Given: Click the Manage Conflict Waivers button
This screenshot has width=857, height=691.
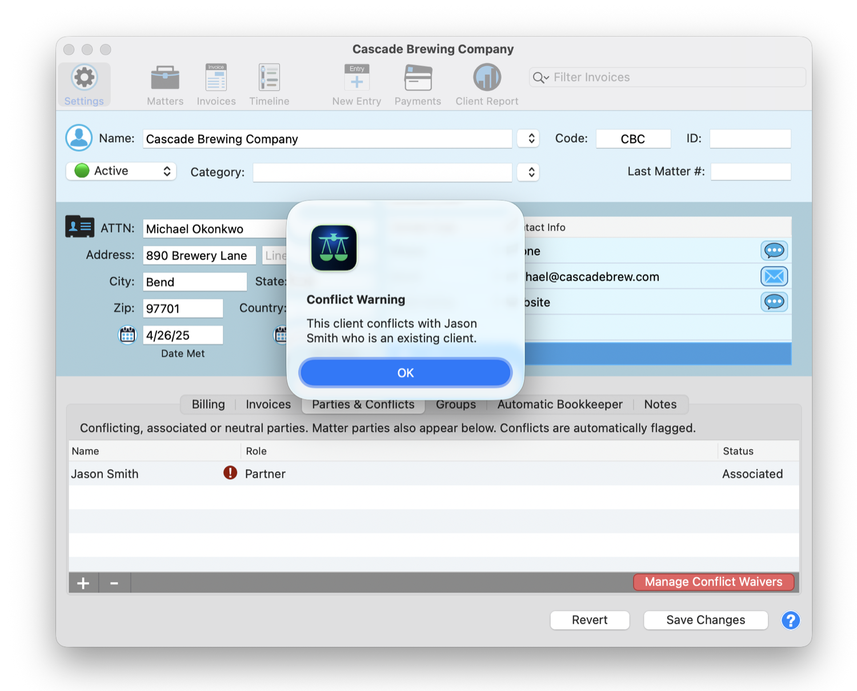Looking at the screenshot, I should tap(714, 582).
